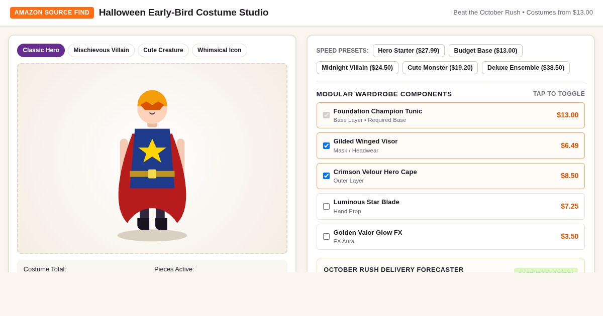Apply Hero Starter ($27.99) preset
Screen dimensions: 603x316
[409, 51]
